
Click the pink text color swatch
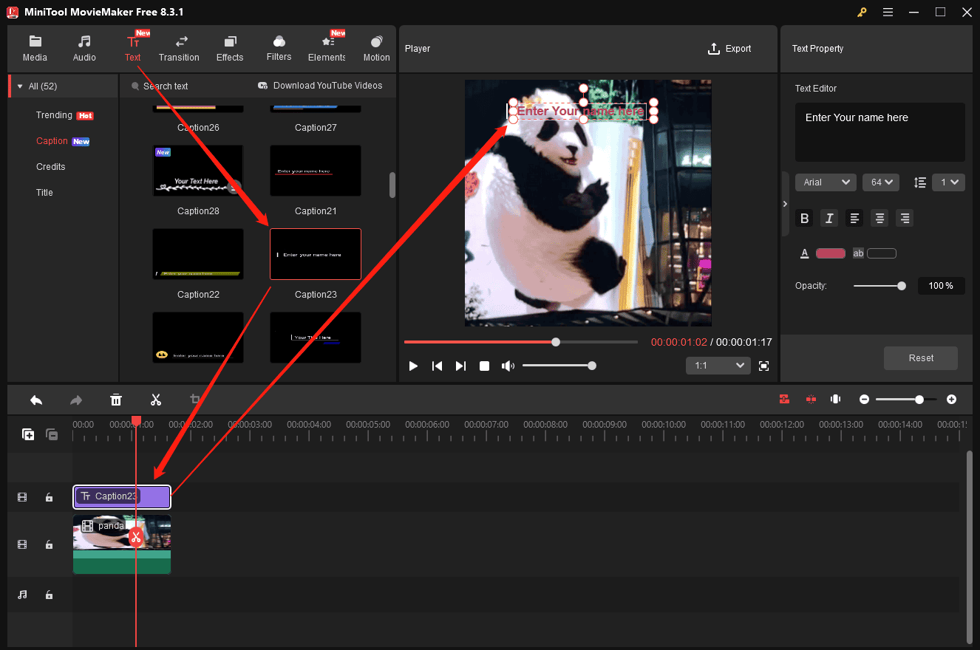830,253
